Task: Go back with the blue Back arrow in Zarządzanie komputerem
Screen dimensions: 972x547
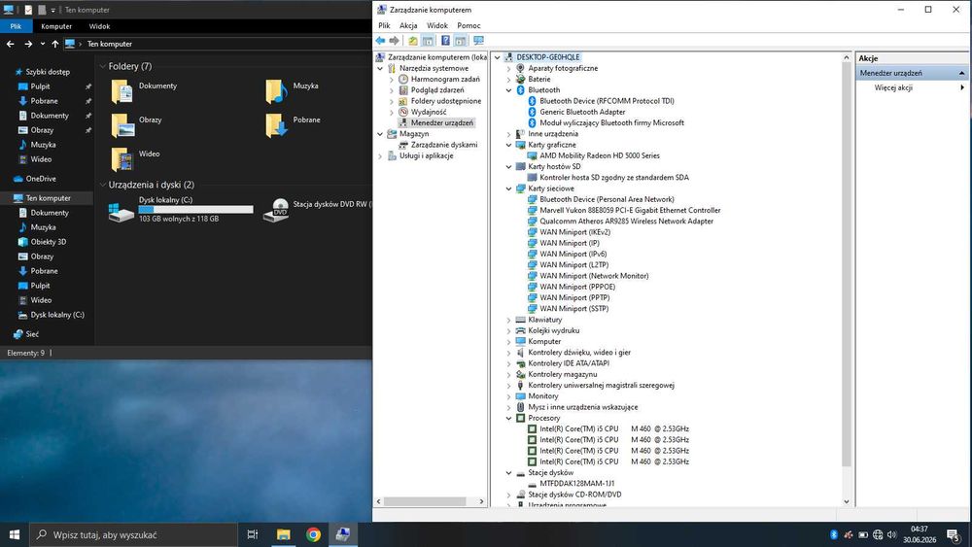Action: [380, 41]
